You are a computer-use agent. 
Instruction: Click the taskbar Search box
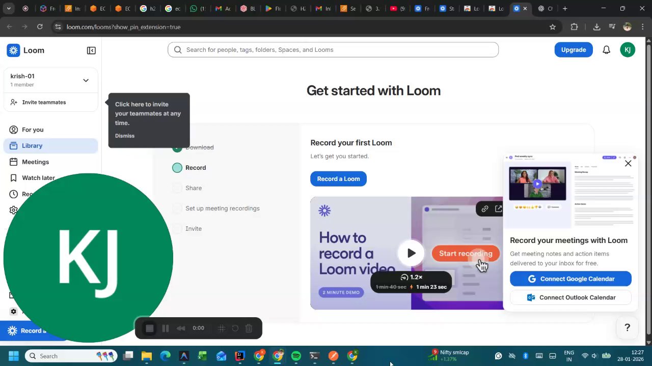click(70, 356)
